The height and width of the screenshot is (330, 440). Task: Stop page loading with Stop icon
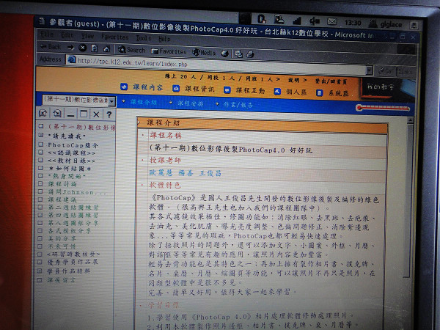click(x=82, y=48)
